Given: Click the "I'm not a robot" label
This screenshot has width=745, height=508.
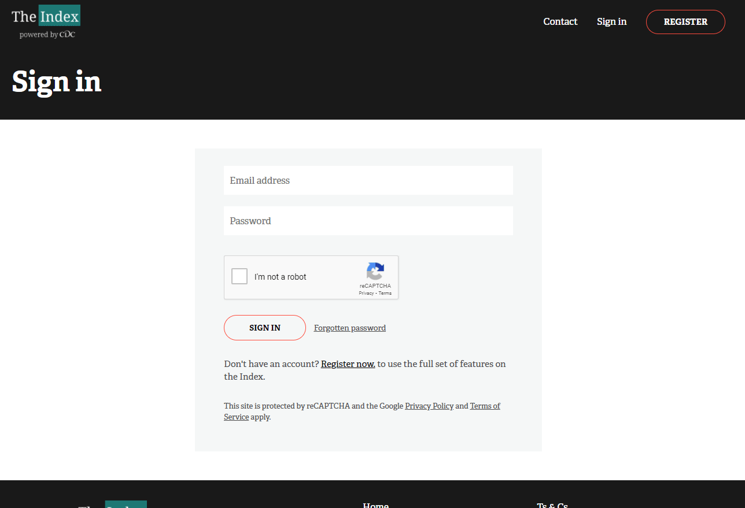Looking at the screenshot, I should pyautogui.click(x=281, y=277).
